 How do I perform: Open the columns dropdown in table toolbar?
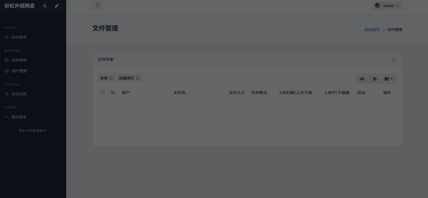(x=389, y=79)
